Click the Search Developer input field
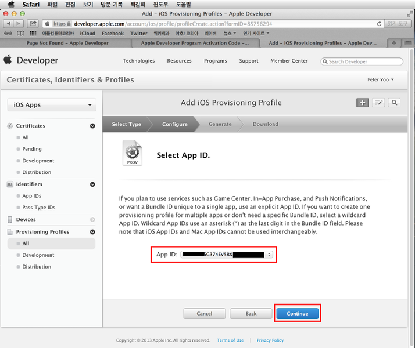Viewport: 415px width, 348px height. (364, 61)
